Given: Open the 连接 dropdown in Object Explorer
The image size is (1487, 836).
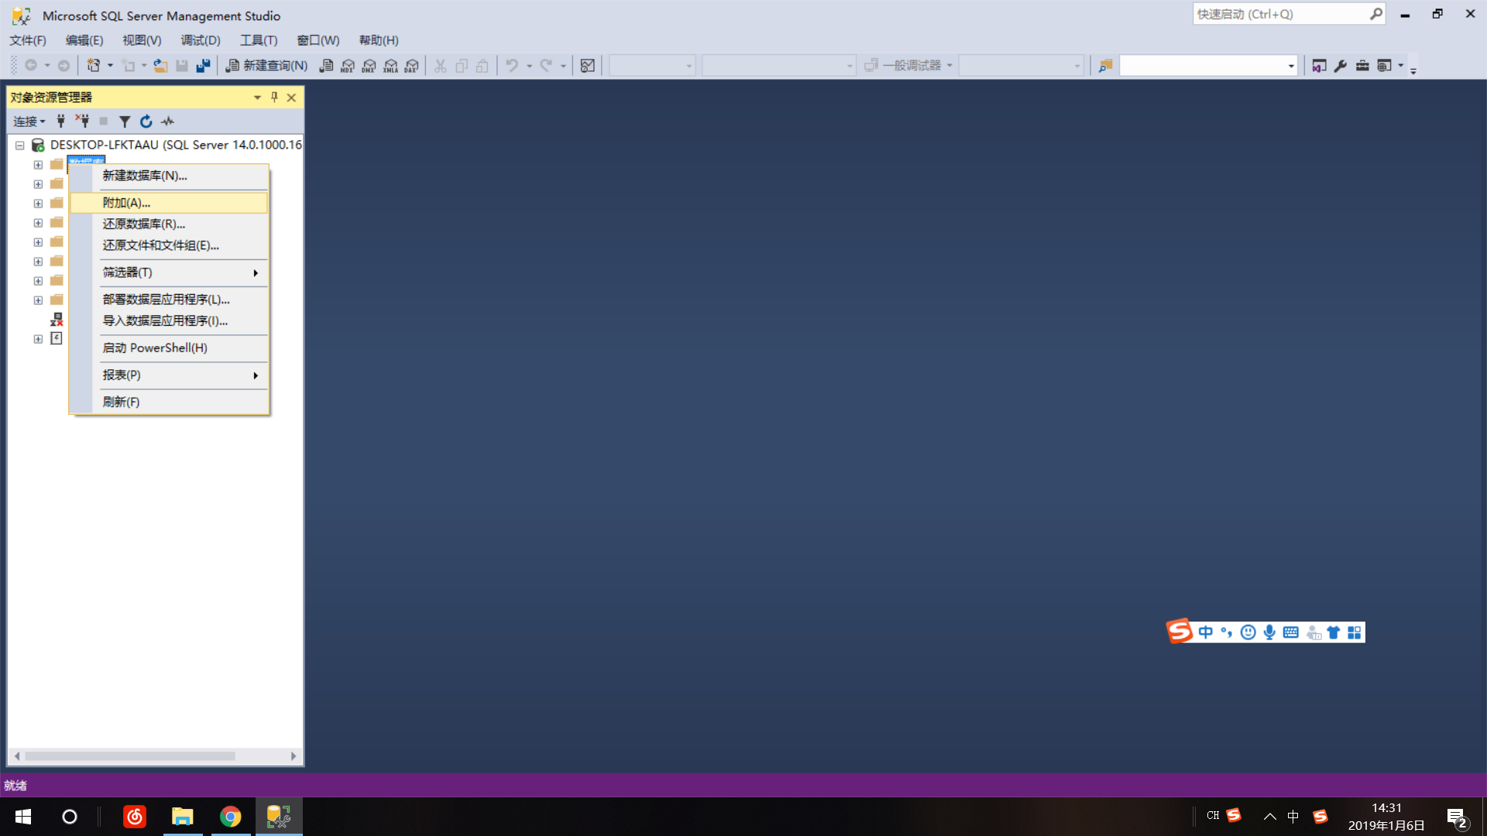Looking at the screenshot, I should pyautogui.click(x=29, y=122).
